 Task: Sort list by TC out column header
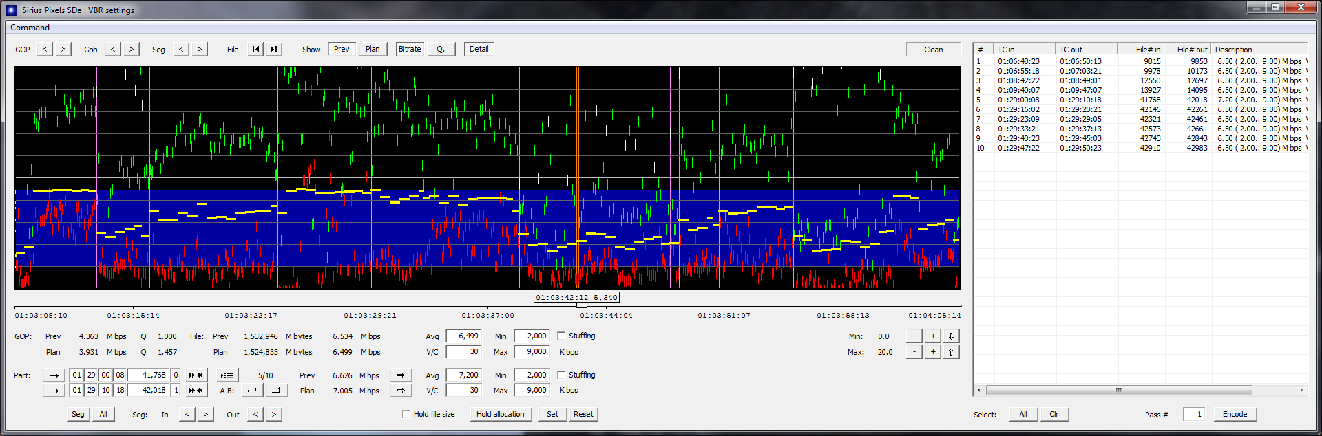(1086, 50)
